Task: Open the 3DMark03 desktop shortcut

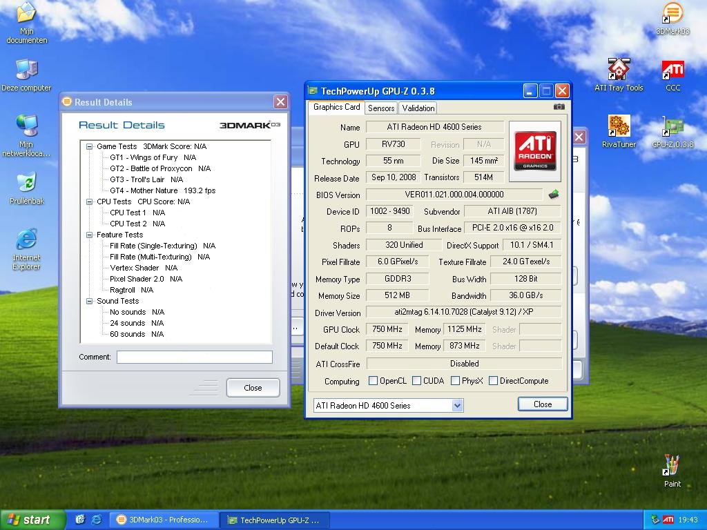Action: (672, 14)
